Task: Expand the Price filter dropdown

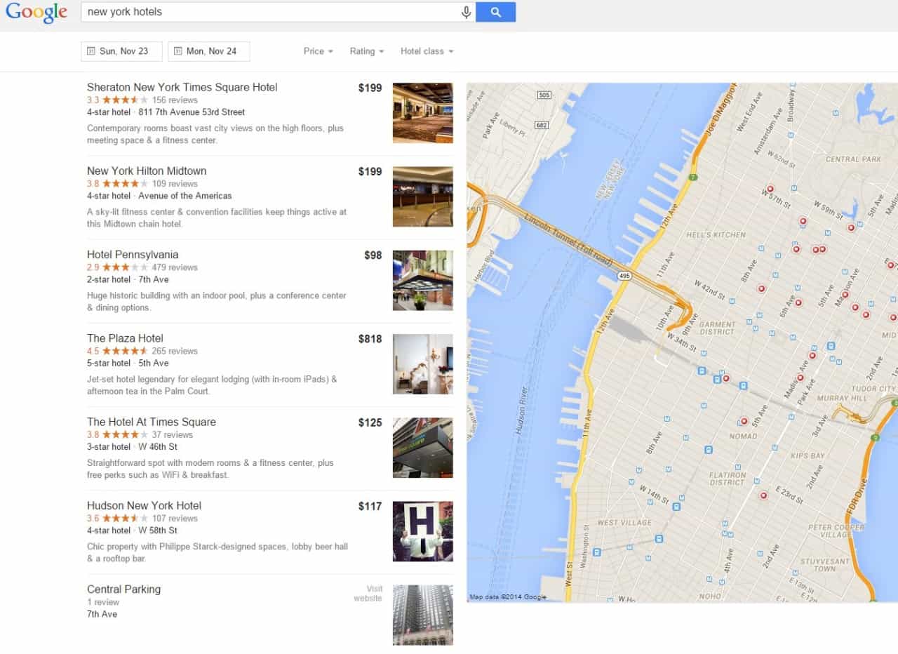Action: coord(318,51)
